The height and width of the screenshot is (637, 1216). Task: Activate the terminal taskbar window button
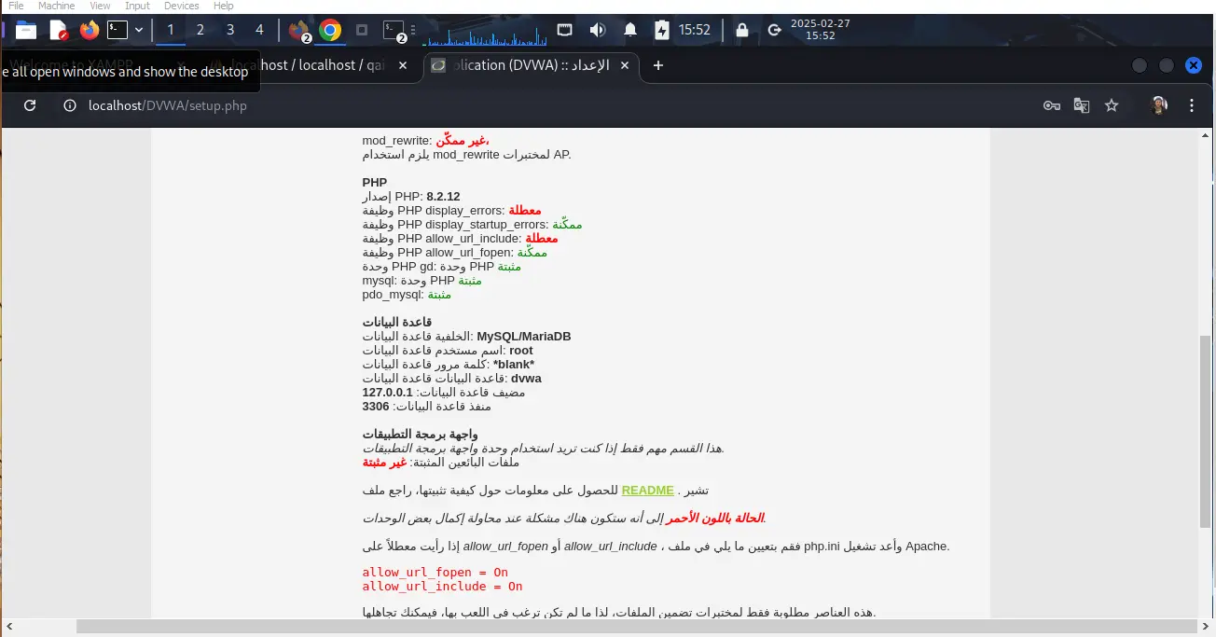click(395, 31)
